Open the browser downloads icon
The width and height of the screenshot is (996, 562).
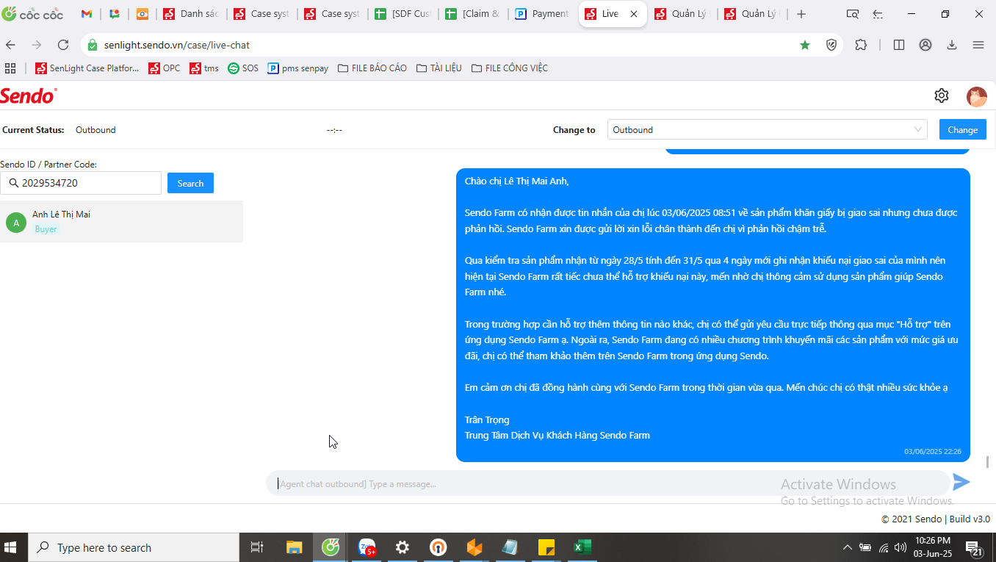(x=952, y=45)
